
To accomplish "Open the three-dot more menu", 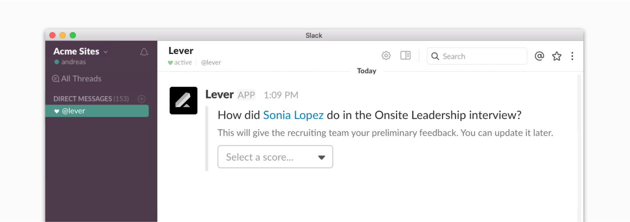I will [572, 56].
